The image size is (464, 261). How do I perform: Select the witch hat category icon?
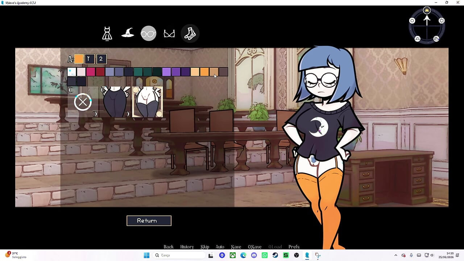click(x=128, y=33)
